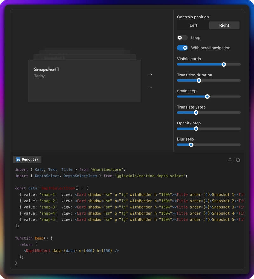
Task: Click '@gfazioli/mantine-depth-select' import string
Action: click(x=150, y=176)
